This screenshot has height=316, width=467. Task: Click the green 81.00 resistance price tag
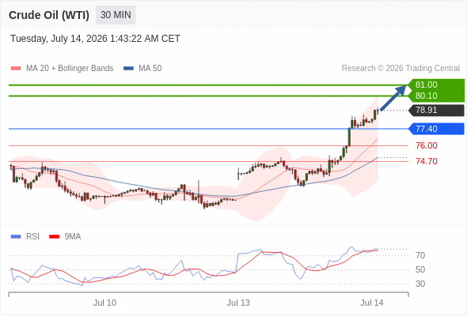[436, 85]
